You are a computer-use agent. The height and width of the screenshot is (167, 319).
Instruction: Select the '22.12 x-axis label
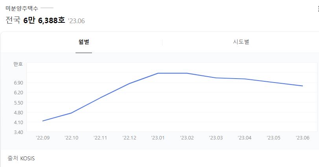coord(129,138)
